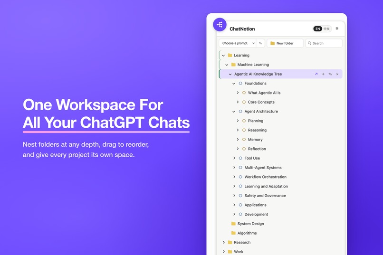This screenshot has height=255, width=383.
Task: Click the search magnifier icon
Action: 309,43
